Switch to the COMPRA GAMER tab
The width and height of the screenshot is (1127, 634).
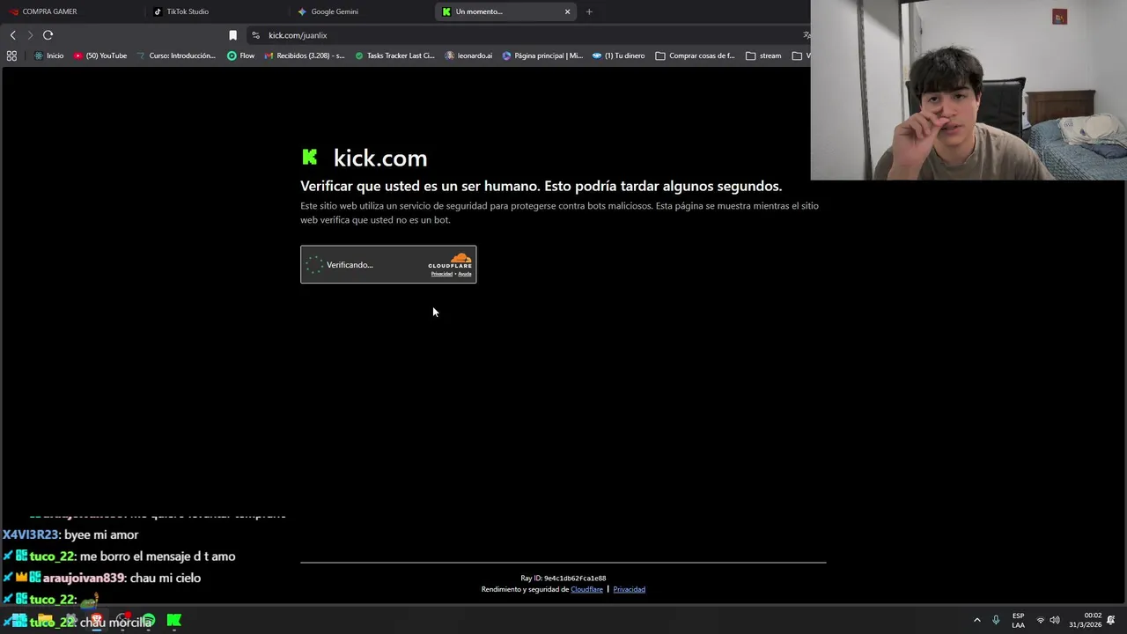70,11
